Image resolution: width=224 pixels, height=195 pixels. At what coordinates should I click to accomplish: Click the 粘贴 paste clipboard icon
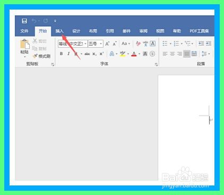(x=25, y=43)
